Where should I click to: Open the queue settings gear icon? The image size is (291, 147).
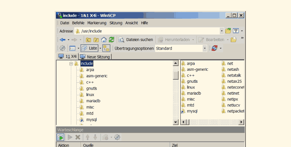(117, 137)
